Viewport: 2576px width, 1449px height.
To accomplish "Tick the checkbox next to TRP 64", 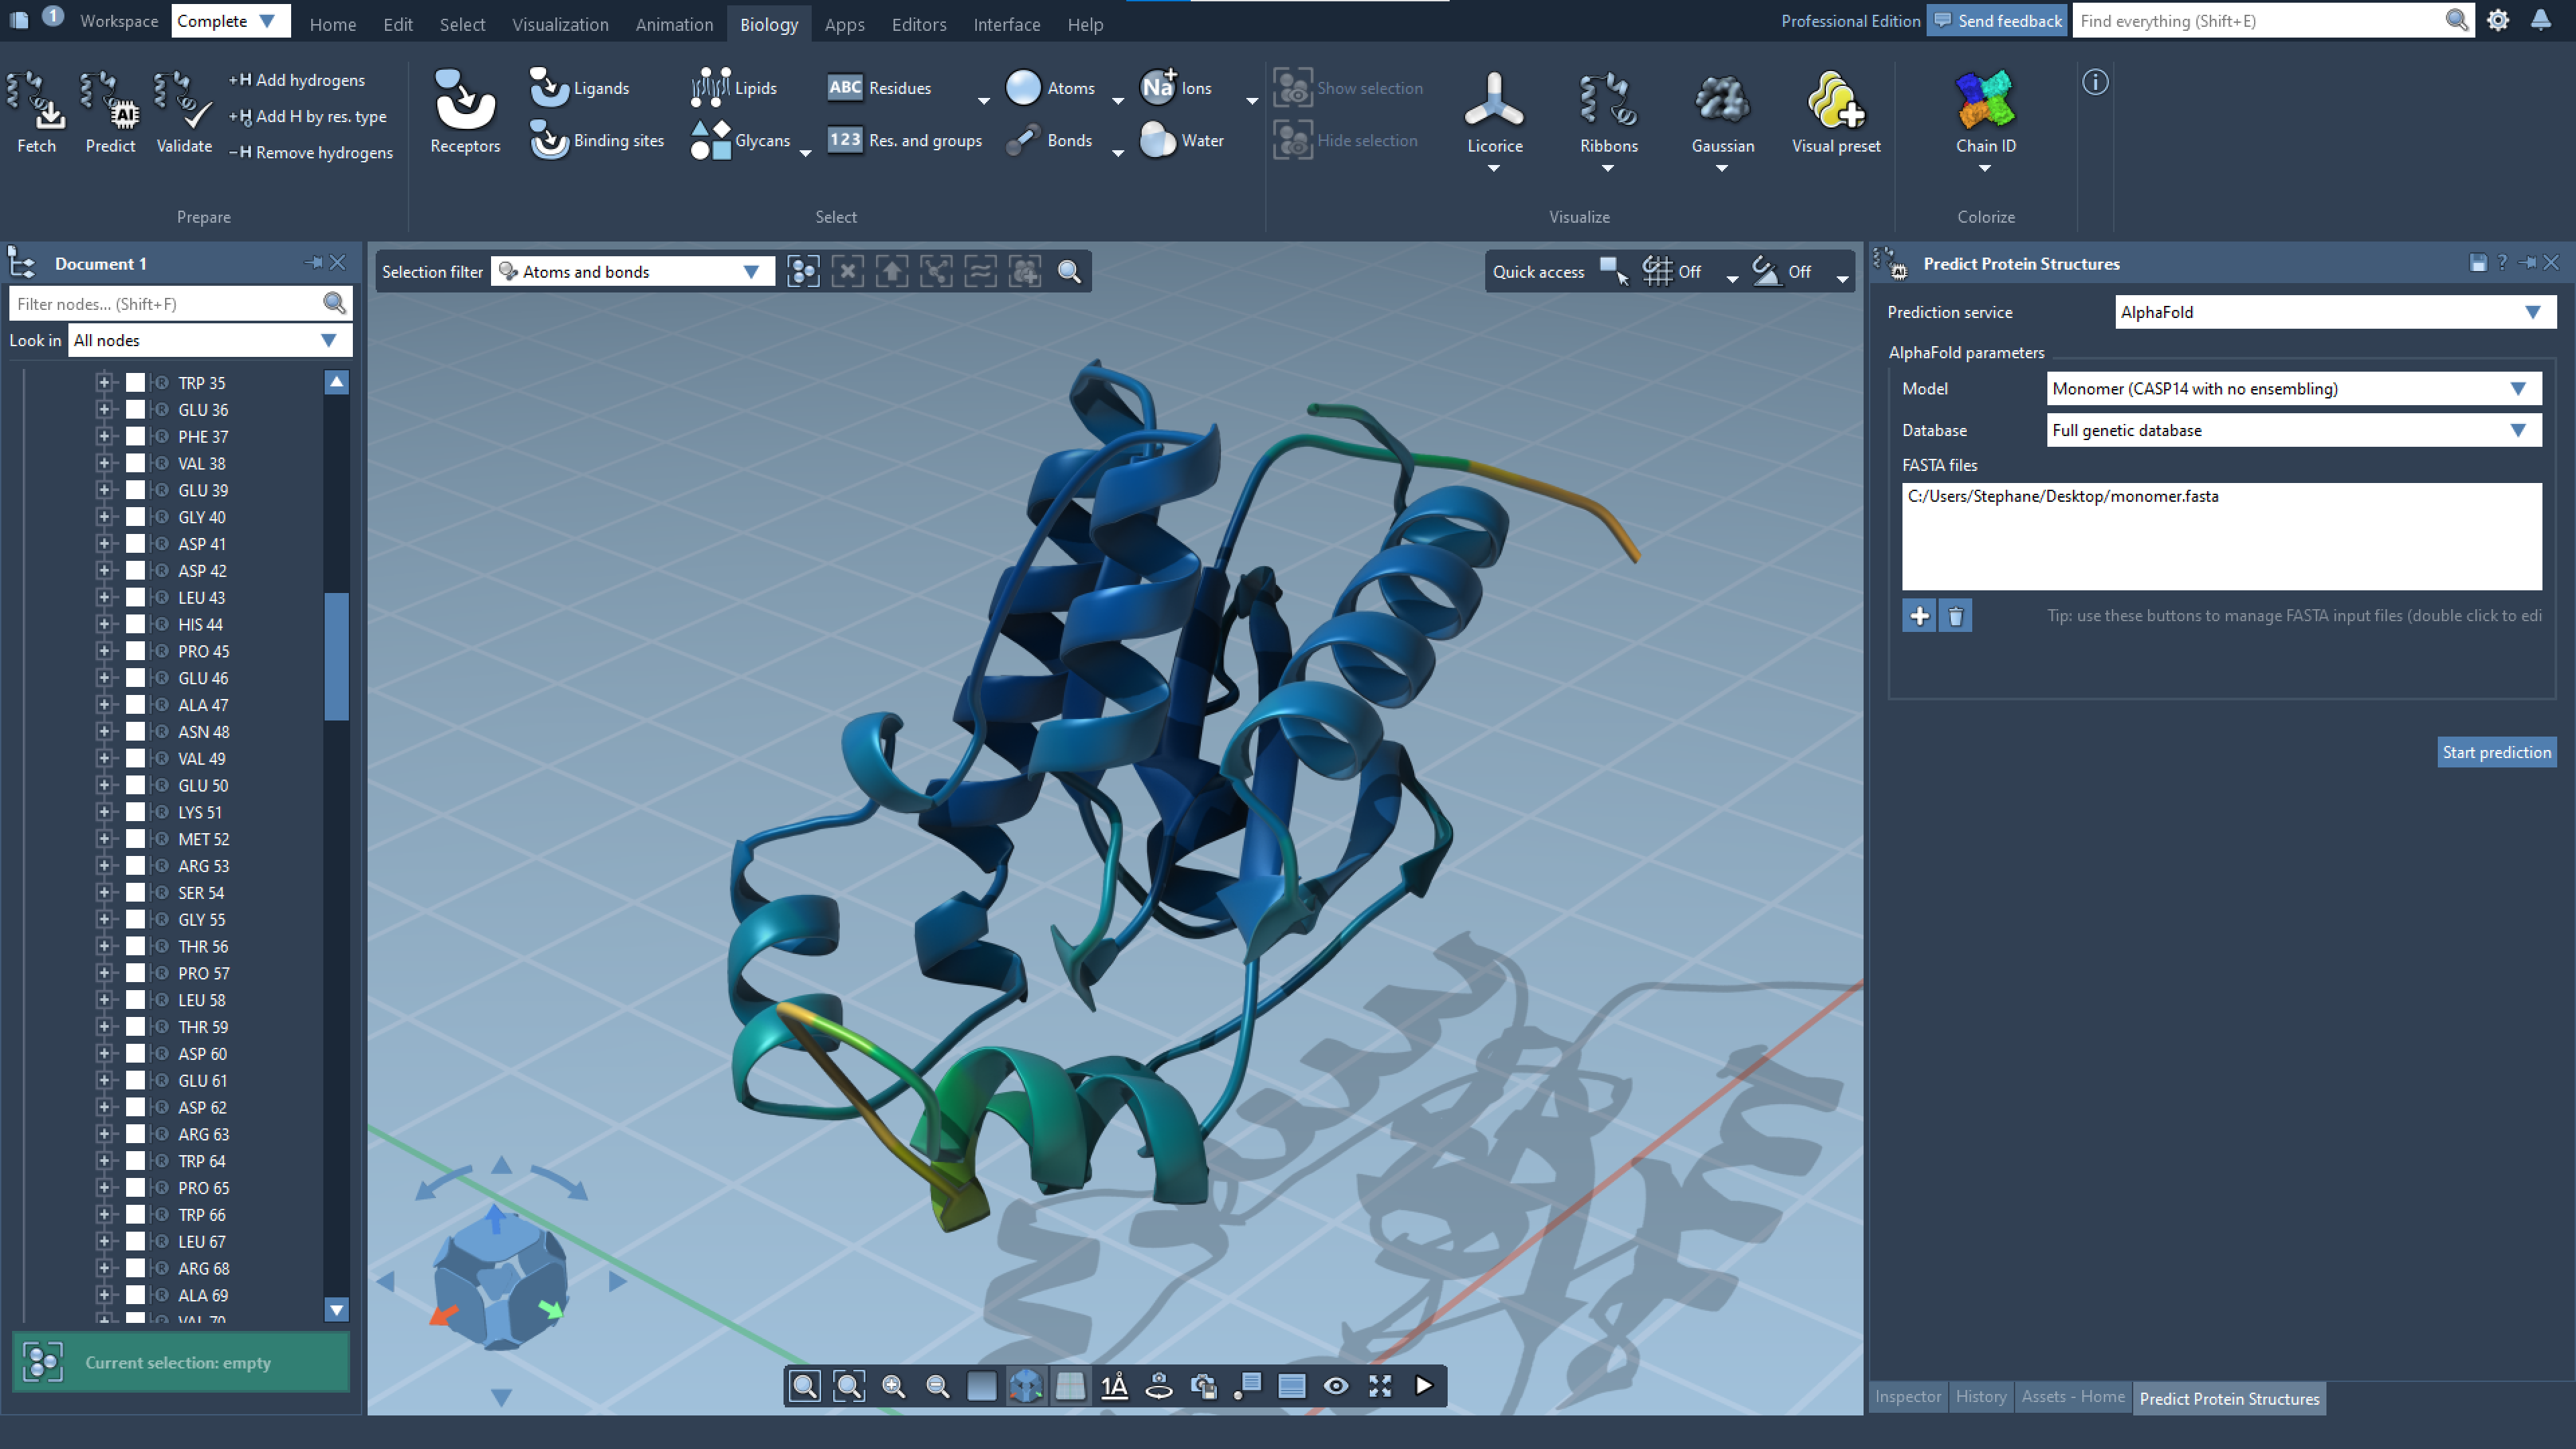I will pyautogui.click(x=135, y=1161).
